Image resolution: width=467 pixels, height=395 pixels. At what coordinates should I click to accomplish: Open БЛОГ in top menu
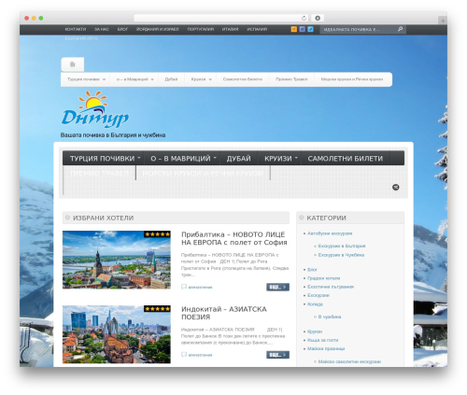click(122, 29)
